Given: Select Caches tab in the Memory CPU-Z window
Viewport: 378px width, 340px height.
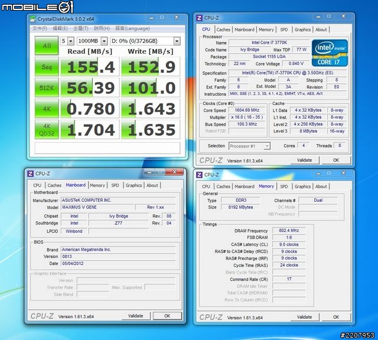Looking at the screenshot, I should 223,187.
